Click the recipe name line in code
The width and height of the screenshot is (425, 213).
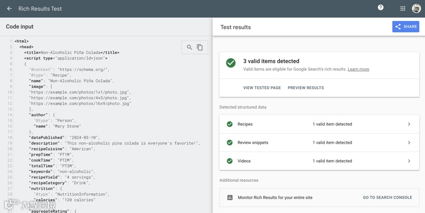(x=71, y=81)
